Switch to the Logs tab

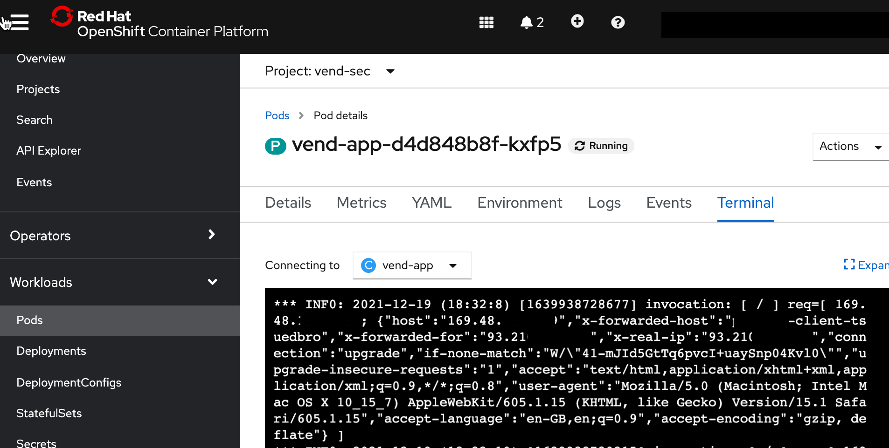604,203
